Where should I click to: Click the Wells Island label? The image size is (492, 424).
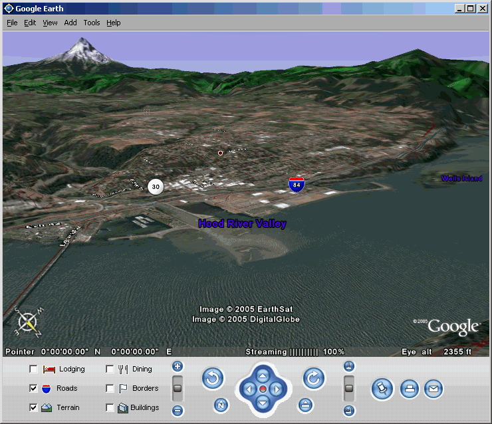(461, 179)
